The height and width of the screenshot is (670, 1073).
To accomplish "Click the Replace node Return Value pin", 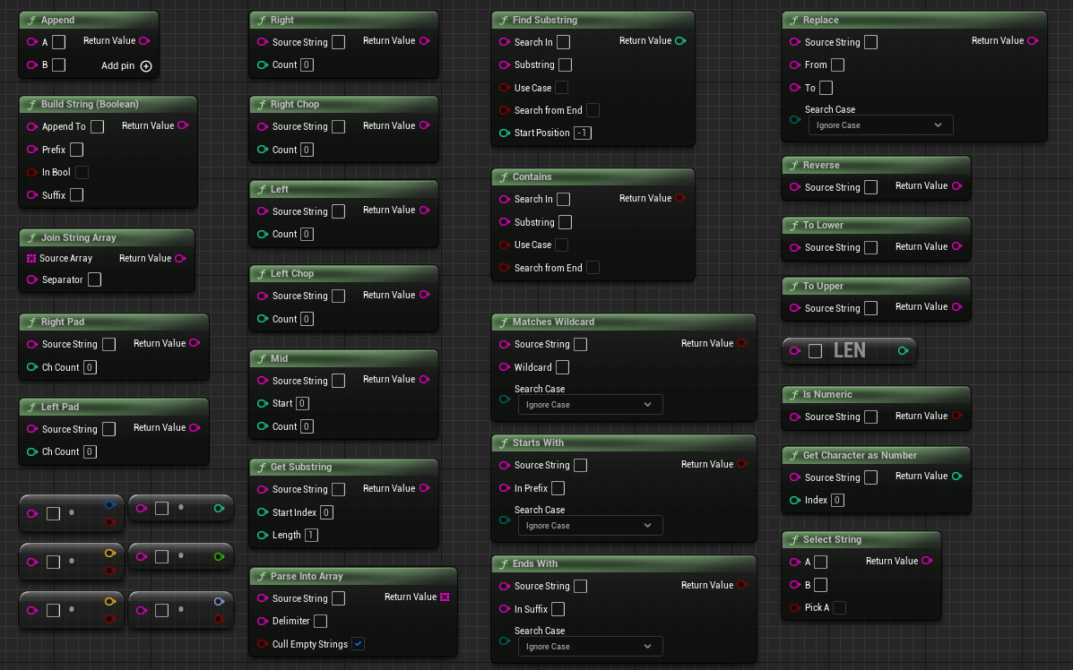I will tap(1033, 41).
